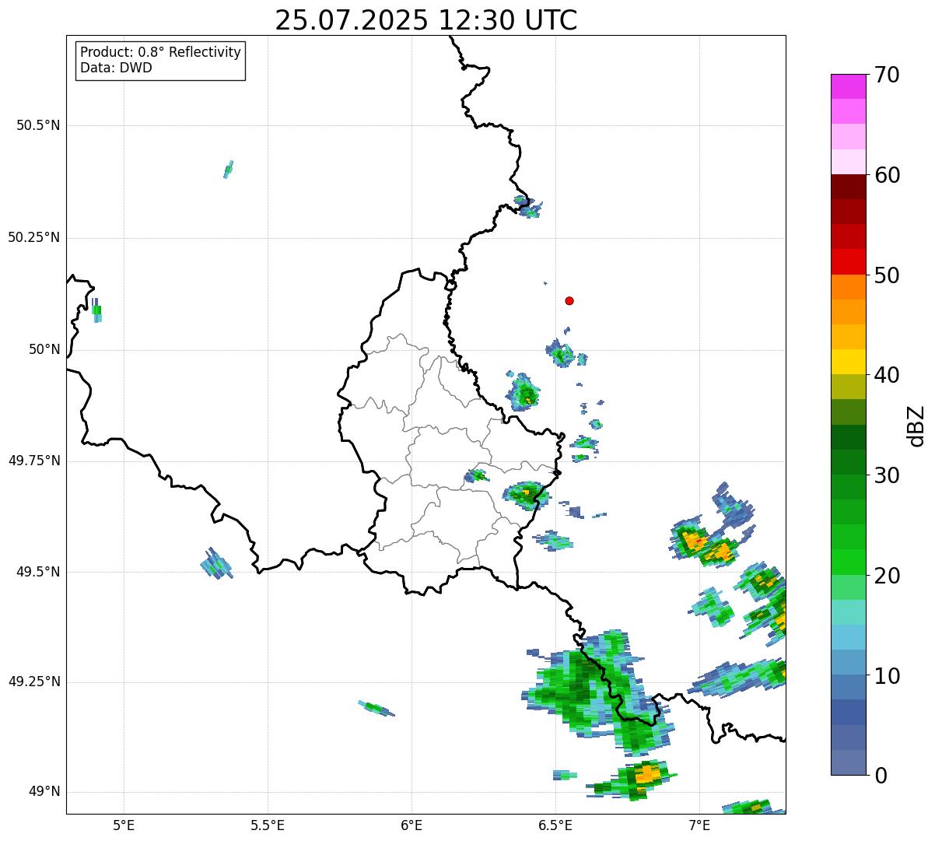This screenshot has height=841, width=935.
Task: Click the colorbar value 70
Action: pos(887,75)
